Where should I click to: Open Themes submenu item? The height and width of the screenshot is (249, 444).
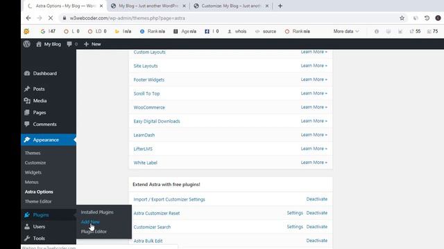click(x=33, y=153)
